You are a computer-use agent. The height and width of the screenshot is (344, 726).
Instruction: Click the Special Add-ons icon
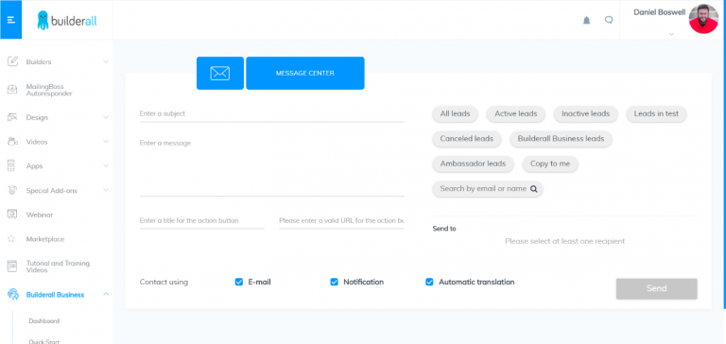point(12,190)
